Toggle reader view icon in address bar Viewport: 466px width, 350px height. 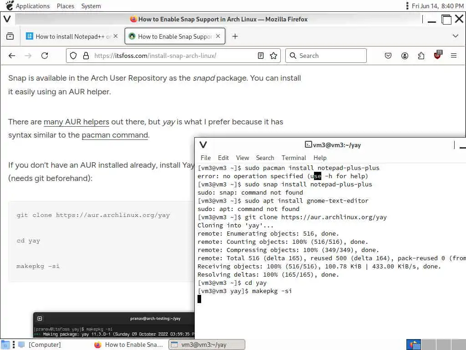[261, 56]
